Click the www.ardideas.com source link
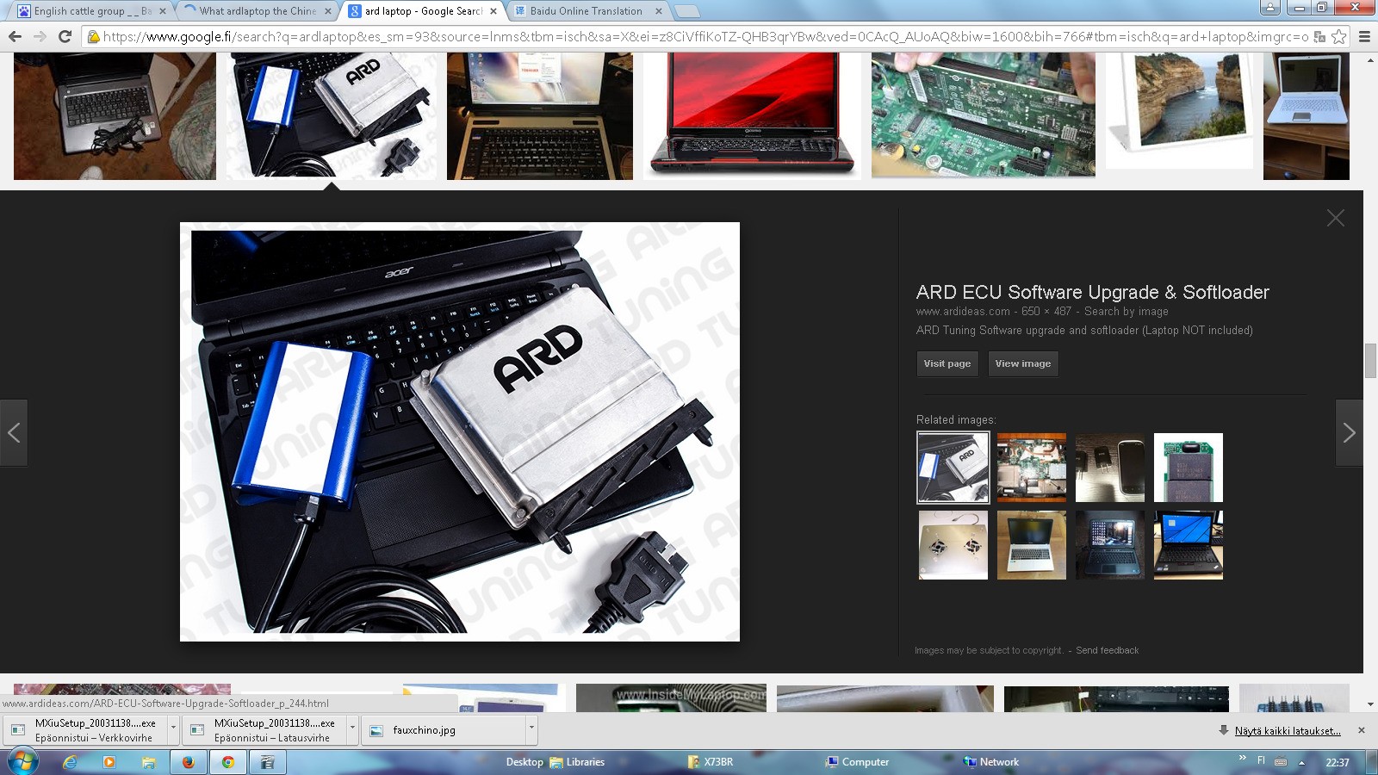This screenshot has width=1378, height=775. point(963,312)
